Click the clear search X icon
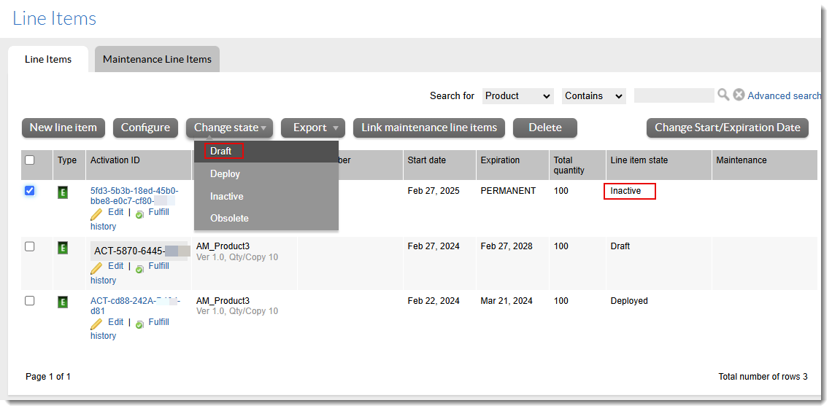Image resolution: width=832 pixels, height=411 pixels. (739, 95)
